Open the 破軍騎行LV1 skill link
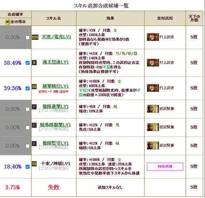The height and width of the screenshot is (198, 205). [56, 86]
